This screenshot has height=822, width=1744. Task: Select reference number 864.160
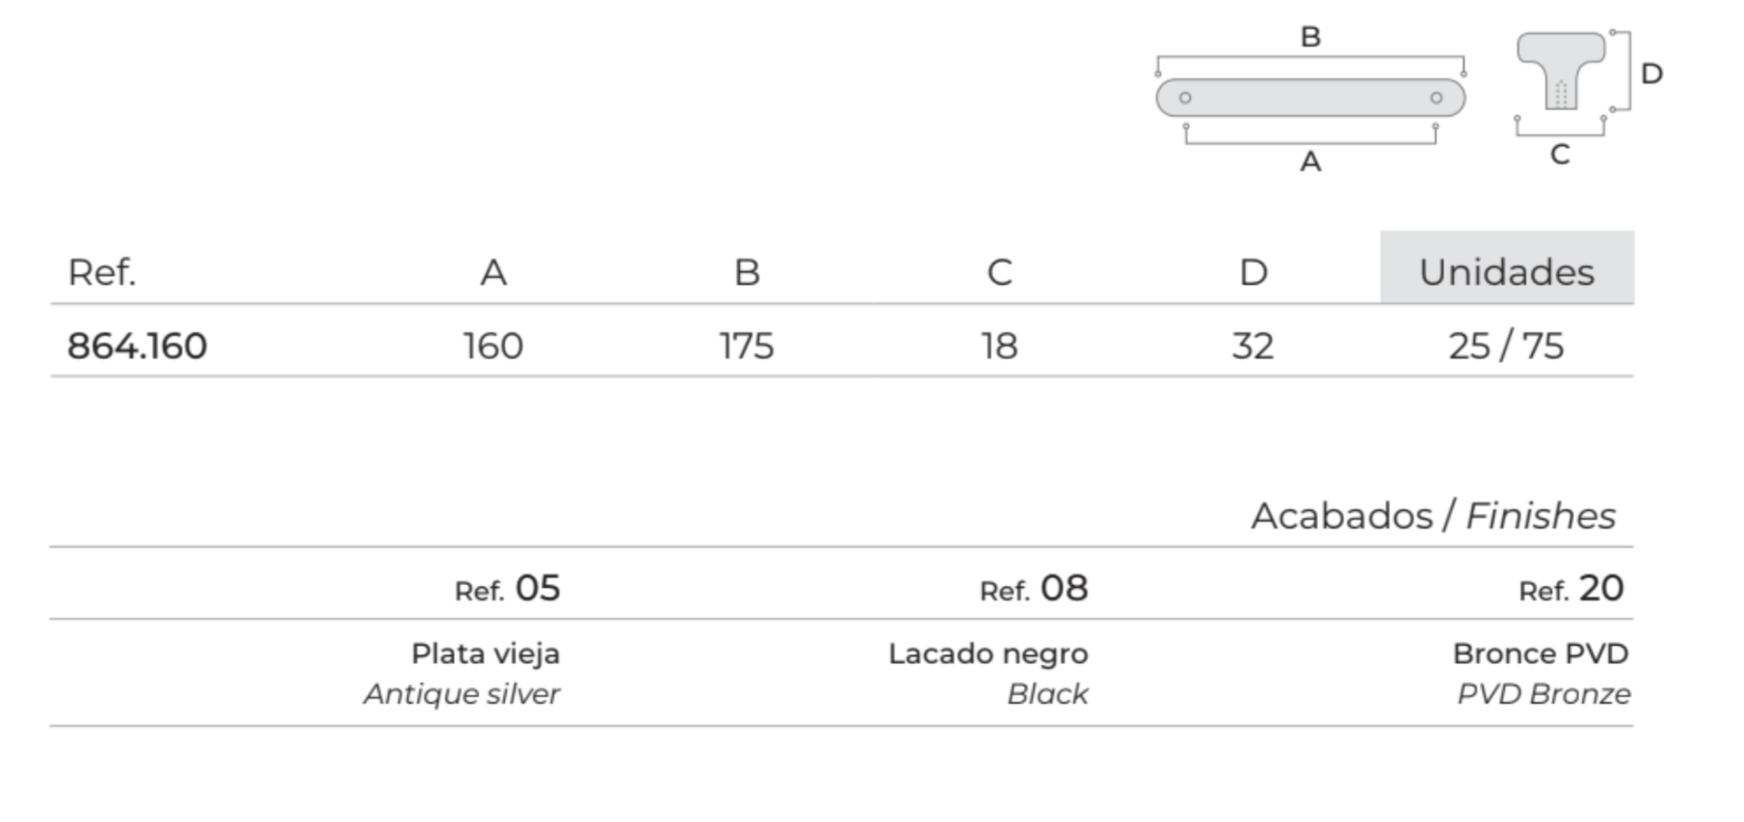coord(137,346)
